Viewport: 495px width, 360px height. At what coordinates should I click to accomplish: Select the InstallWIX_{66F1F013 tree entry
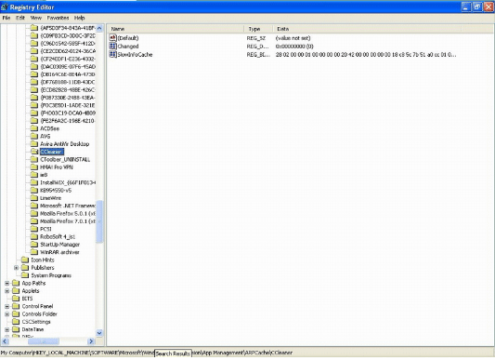pyautogui.click(x=68, y=182)
